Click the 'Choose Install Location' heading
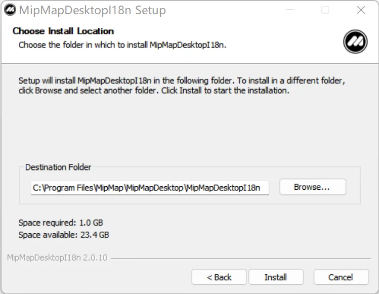Image resolution: width=379 pixels, height=294 pixels. coord(63,31)
